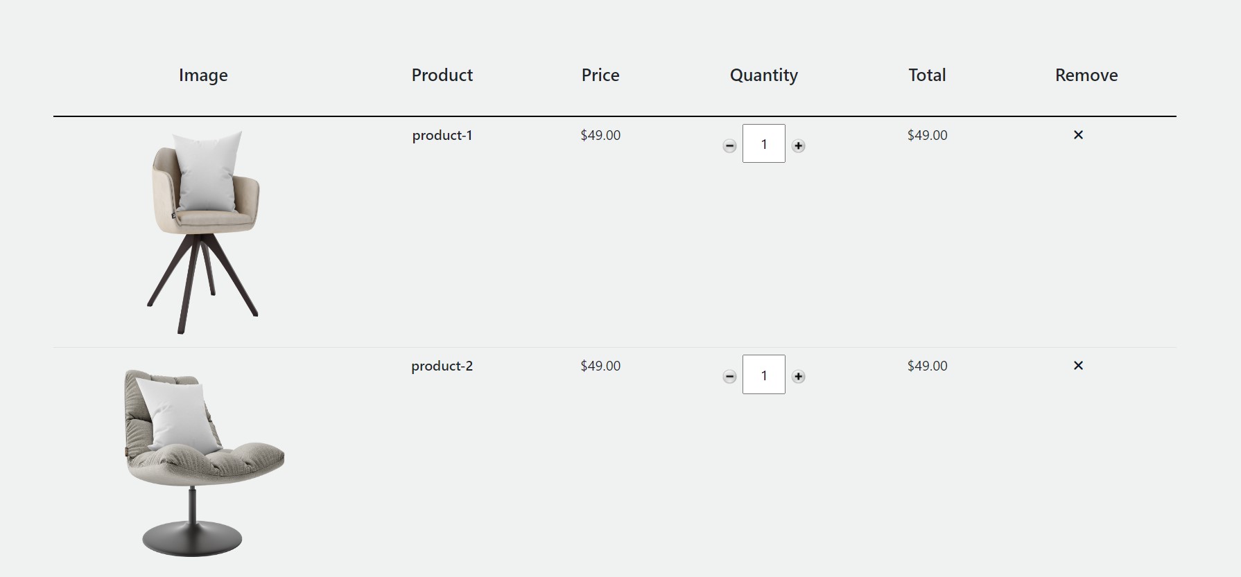Click the product-2 quantity input field

(x=763, y=375)
